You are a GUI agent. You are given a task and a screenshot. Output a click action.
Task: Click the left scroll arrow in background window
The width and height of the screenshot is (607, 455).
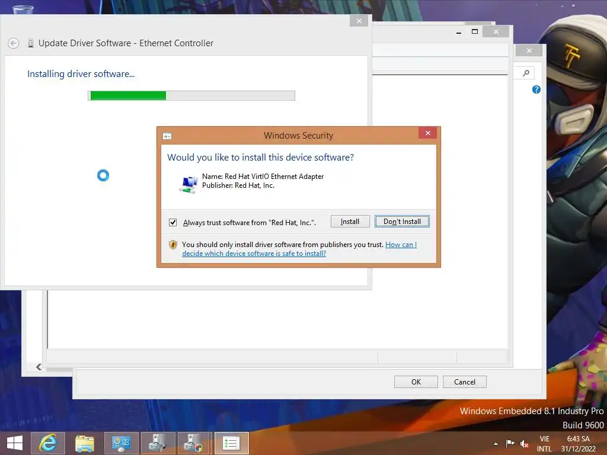[39, 367]
